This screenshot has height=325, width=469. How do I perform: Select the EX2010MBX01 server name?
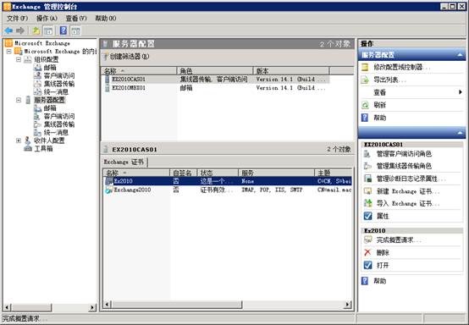point(129,88)
